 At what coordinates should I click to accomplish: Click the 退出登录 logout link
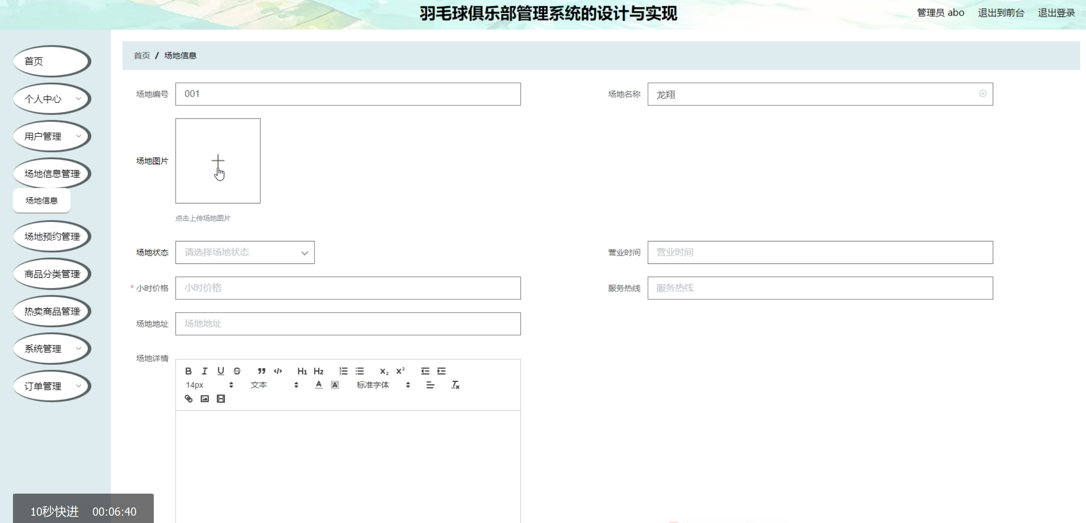pos(1056,13)
